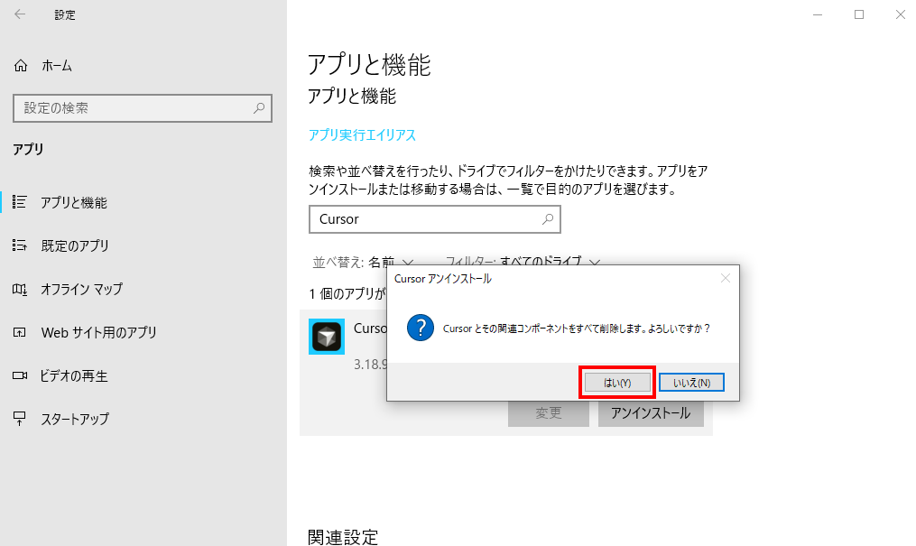This screenshot has width=916, height=546.
Task: Select スタートアップ in sidebar
Action: (75, 420)
